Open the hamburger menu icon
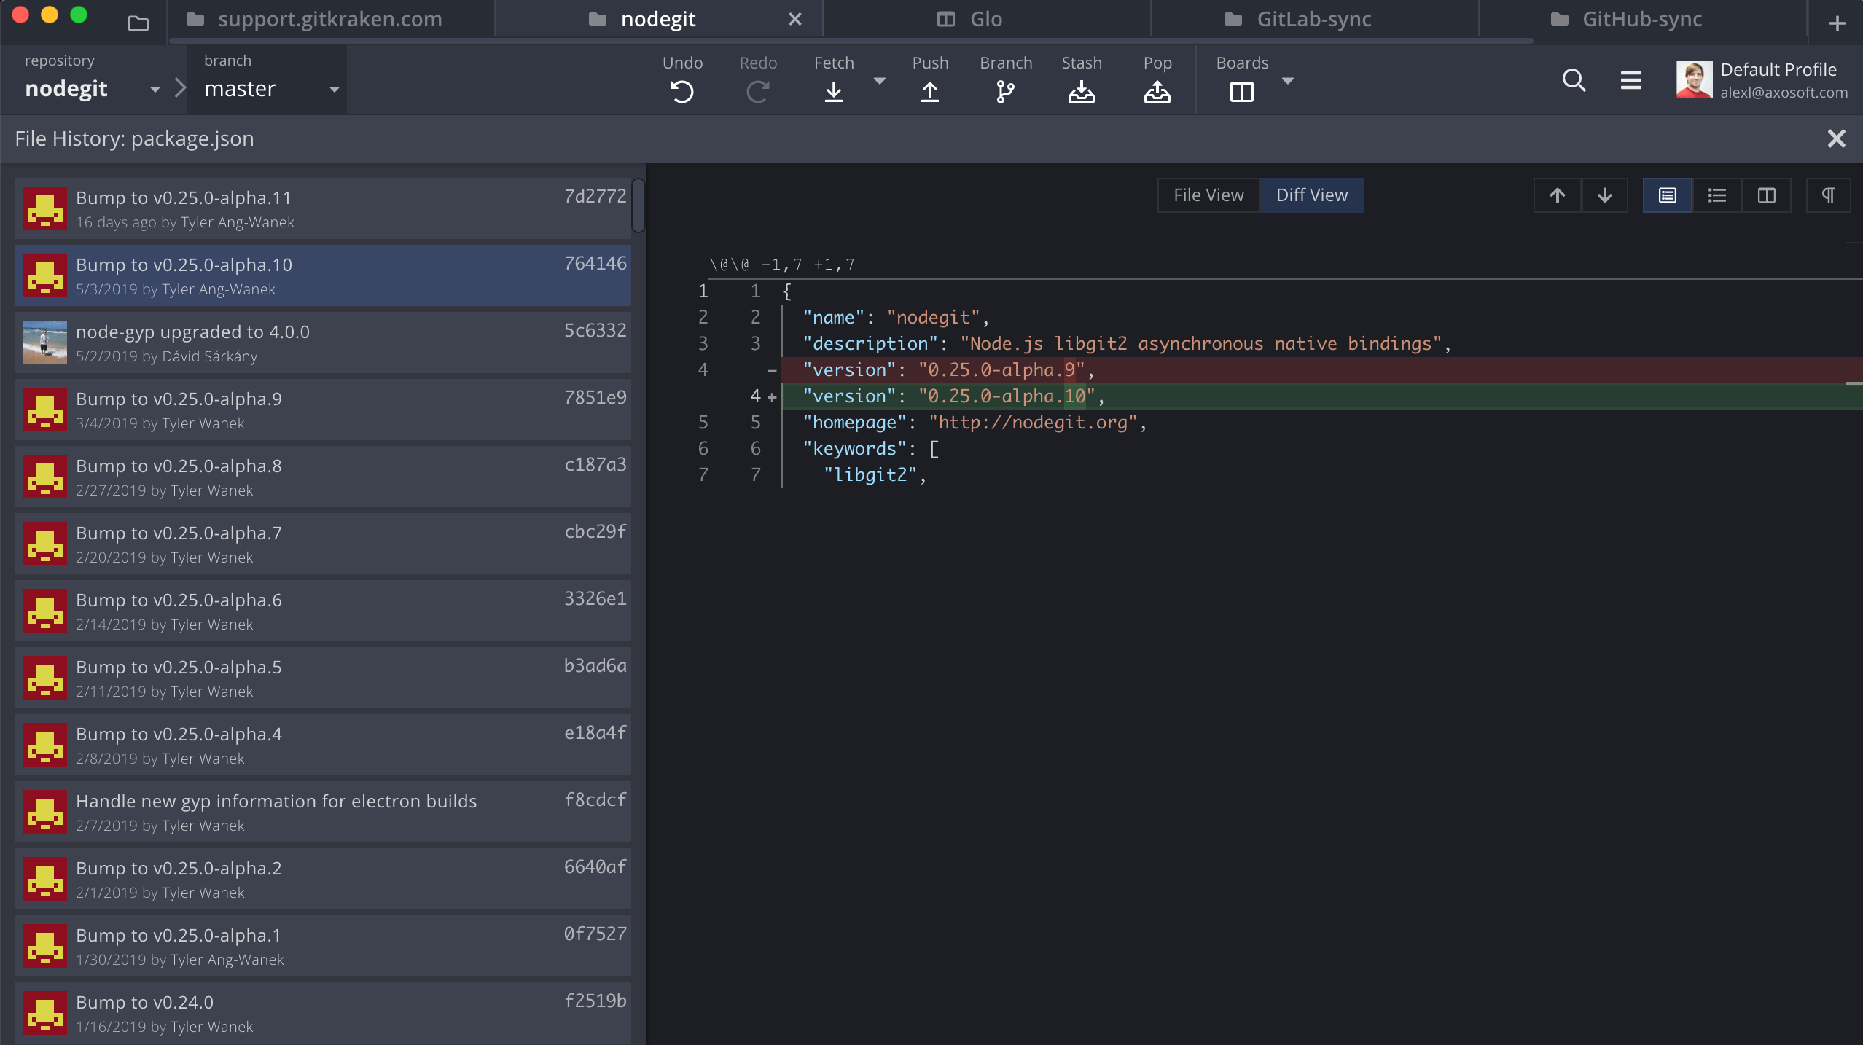 [1631, 81]
